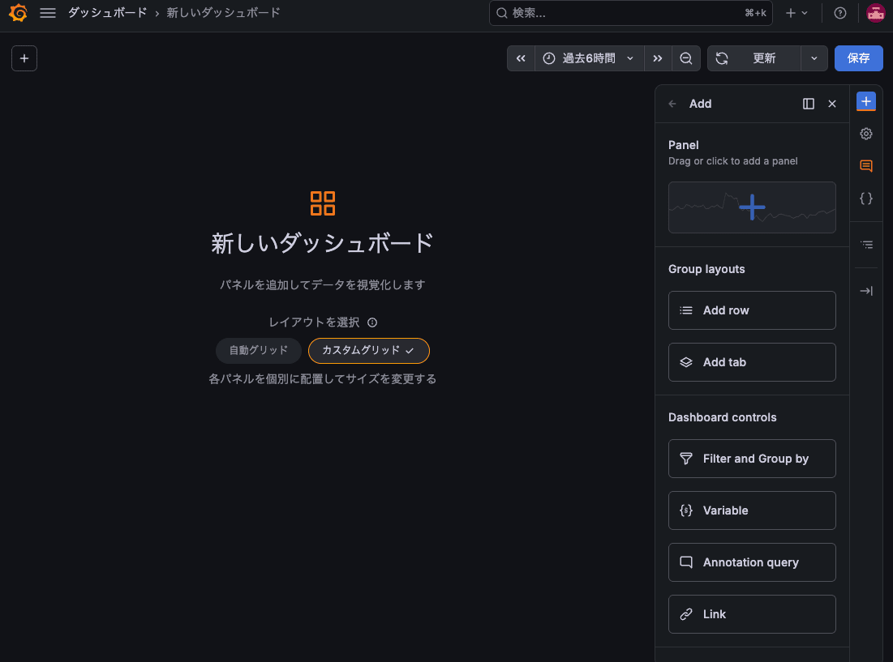This screenshot has height=662, width=893.
Task: Shift time range forward
Action: (657, 58)
